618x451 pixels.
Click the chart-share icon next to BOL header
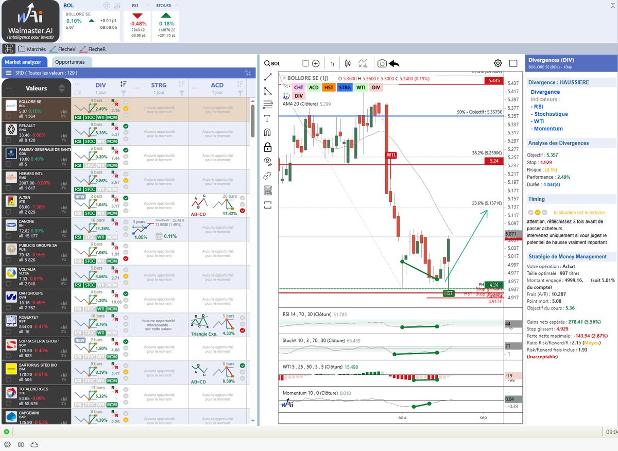(x=117, y=5)
